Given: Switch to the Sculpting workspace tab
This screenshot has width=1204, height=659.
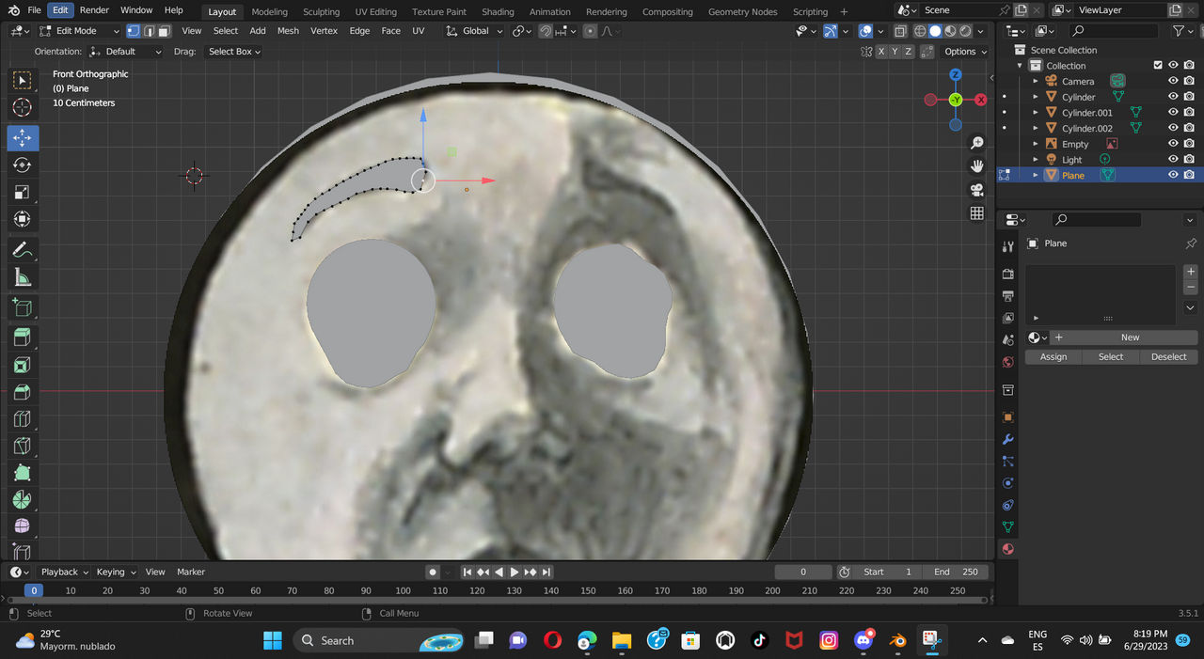Looking at the screenshot, I should point(321,12).
